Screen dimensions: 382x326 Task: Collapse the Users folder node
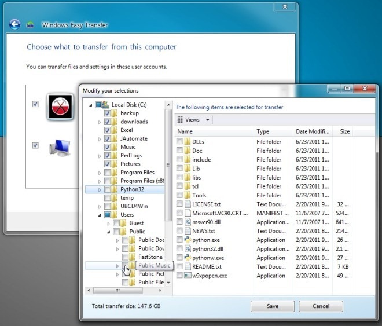[99, 215]
